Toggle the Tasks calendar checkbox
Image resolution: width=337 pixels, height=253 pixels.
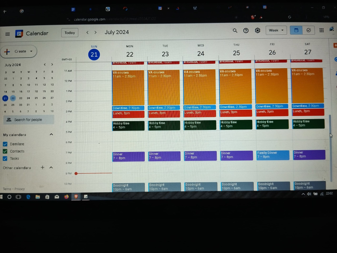[x=5, y=159]
